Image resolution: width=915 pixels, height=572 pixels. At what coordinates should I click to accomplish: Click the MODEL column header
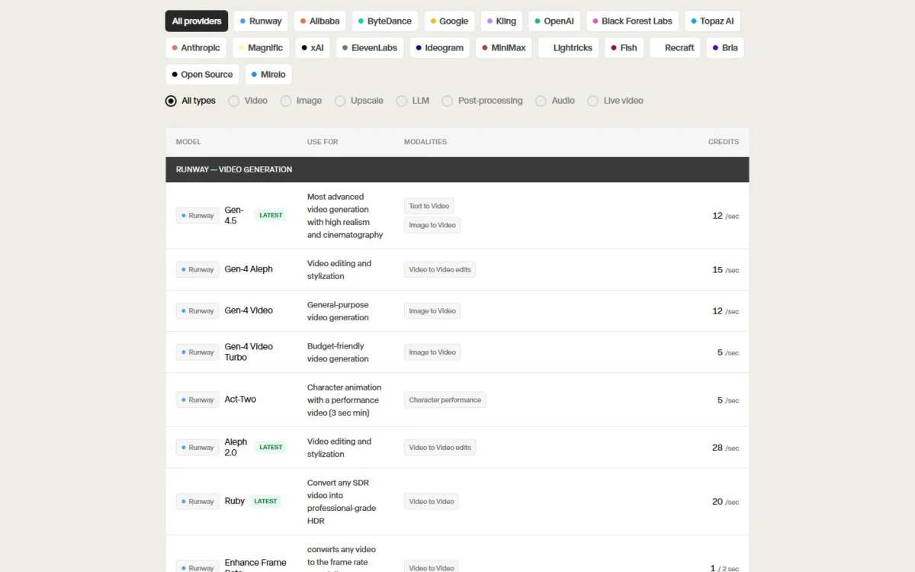tap(188, 142)
